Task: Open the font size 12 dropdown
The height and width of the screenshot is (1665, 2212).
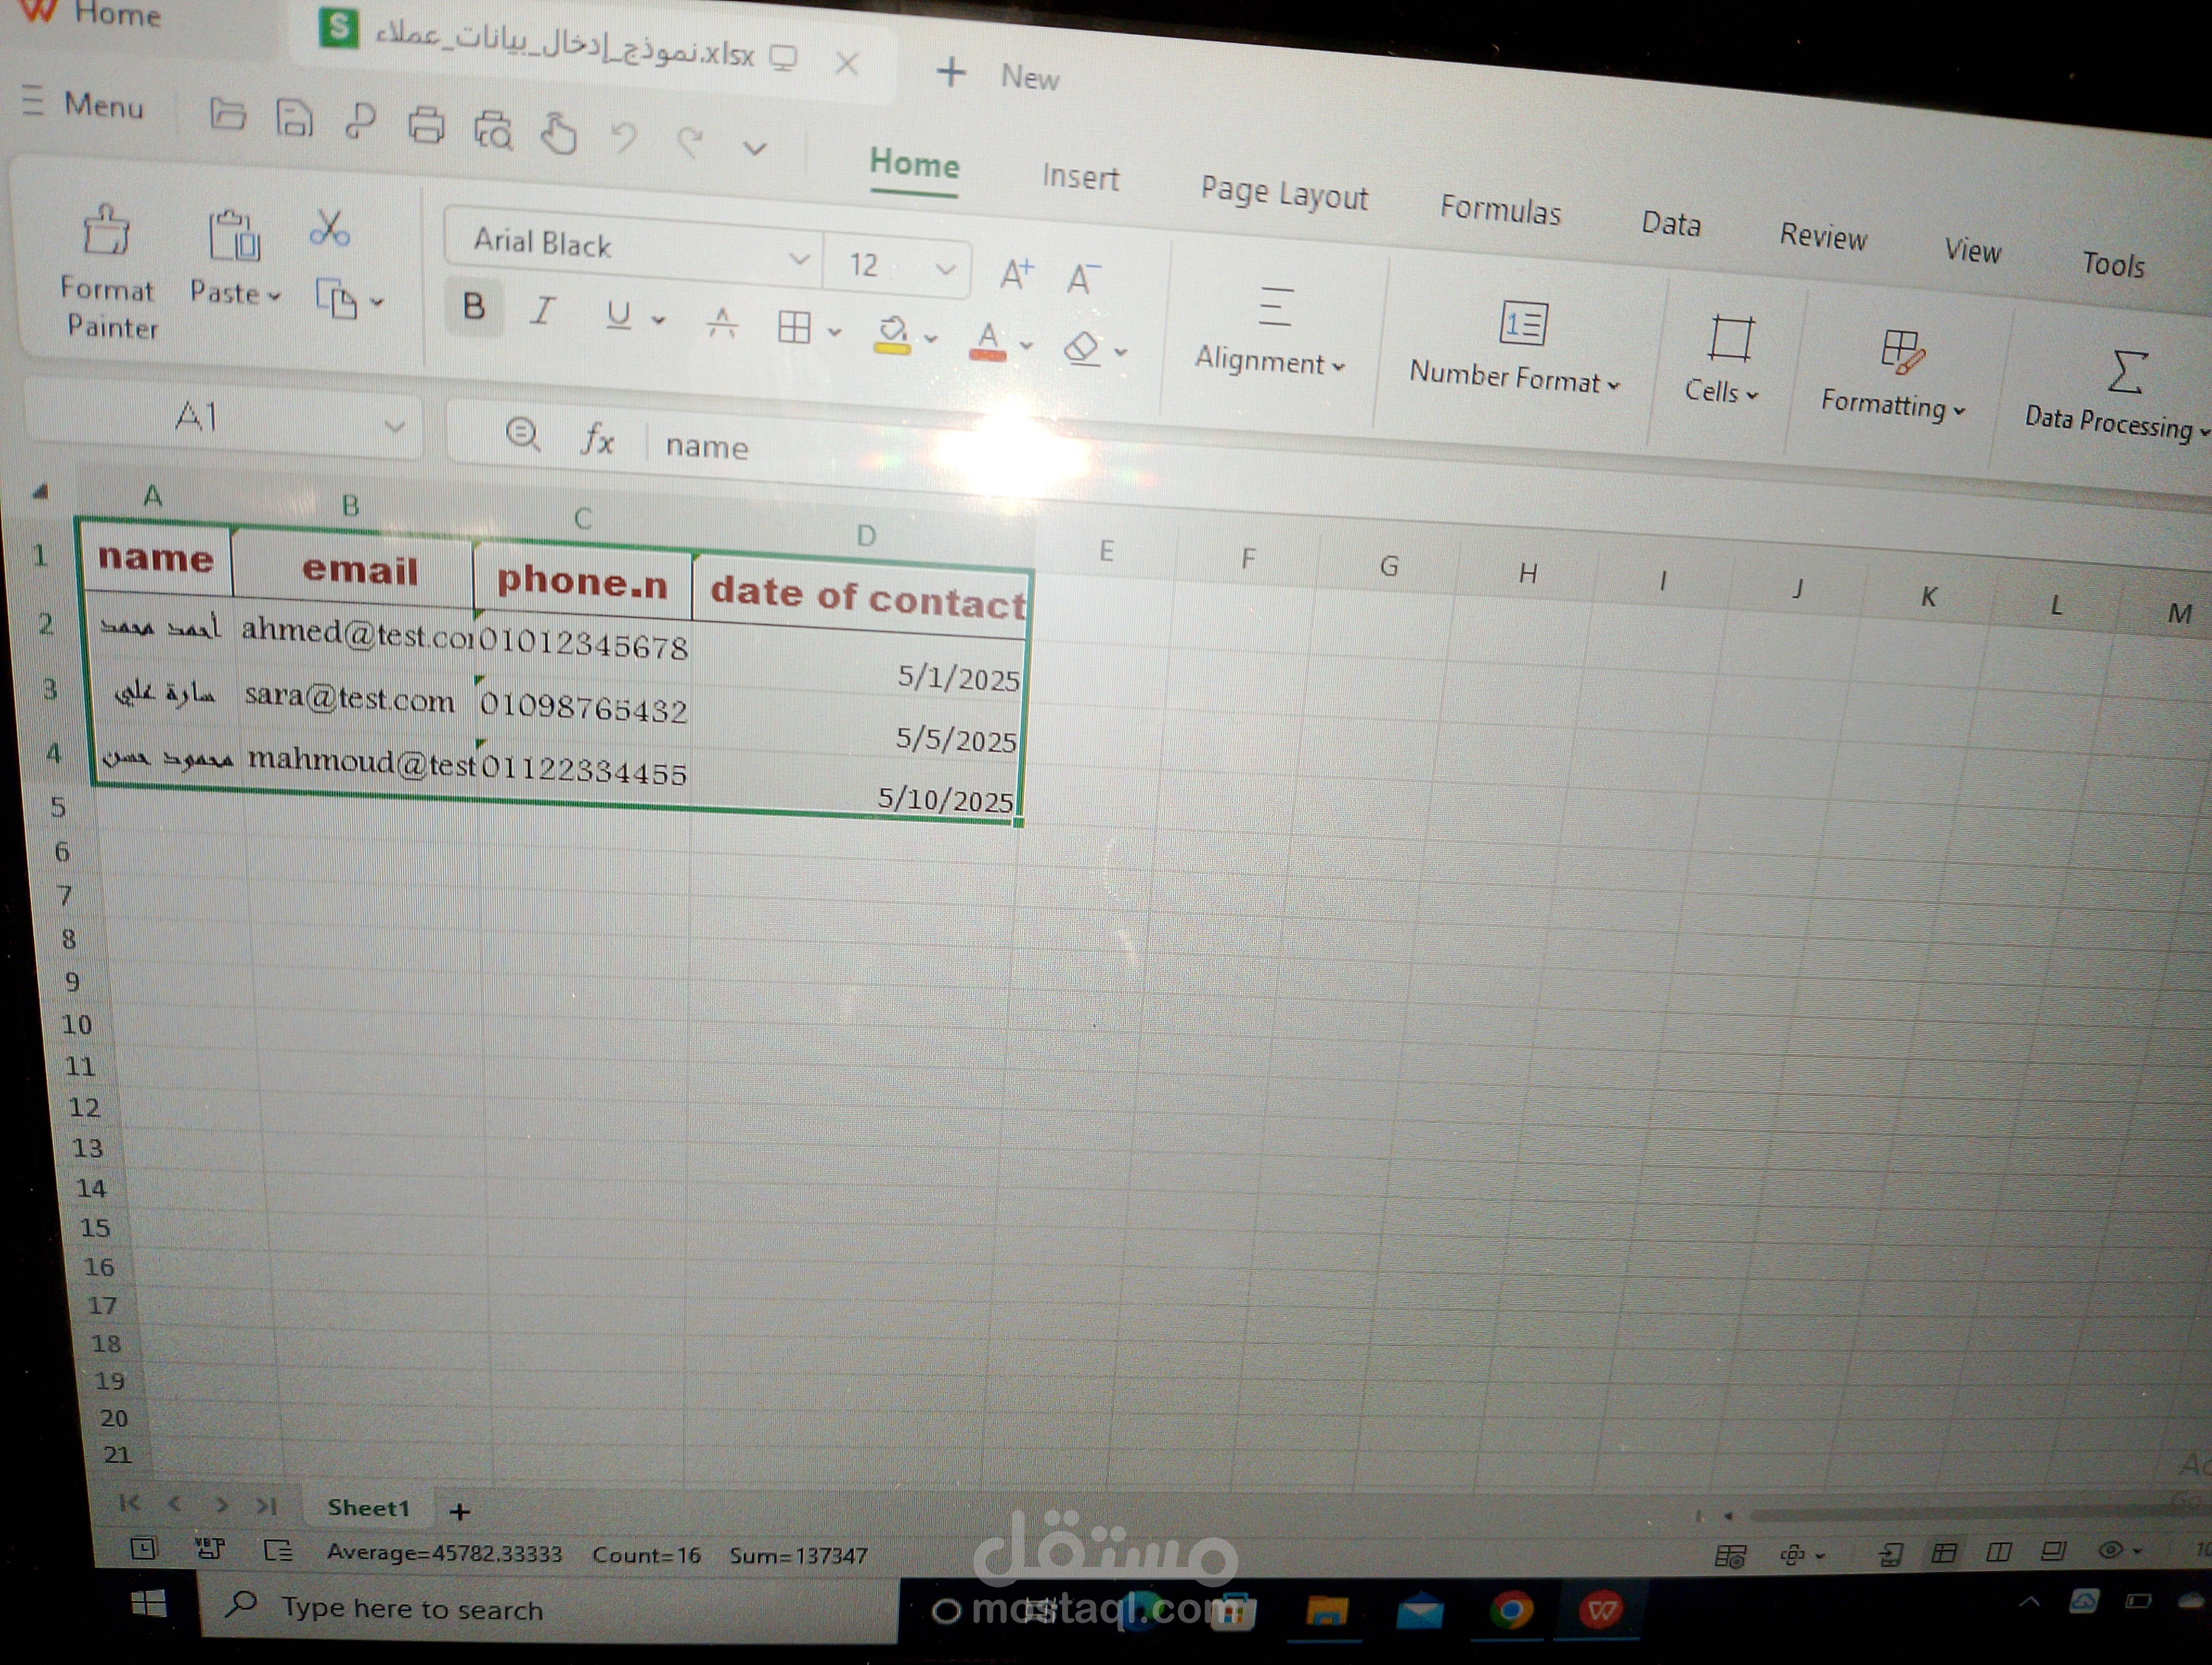Action: tap(945, 268)
